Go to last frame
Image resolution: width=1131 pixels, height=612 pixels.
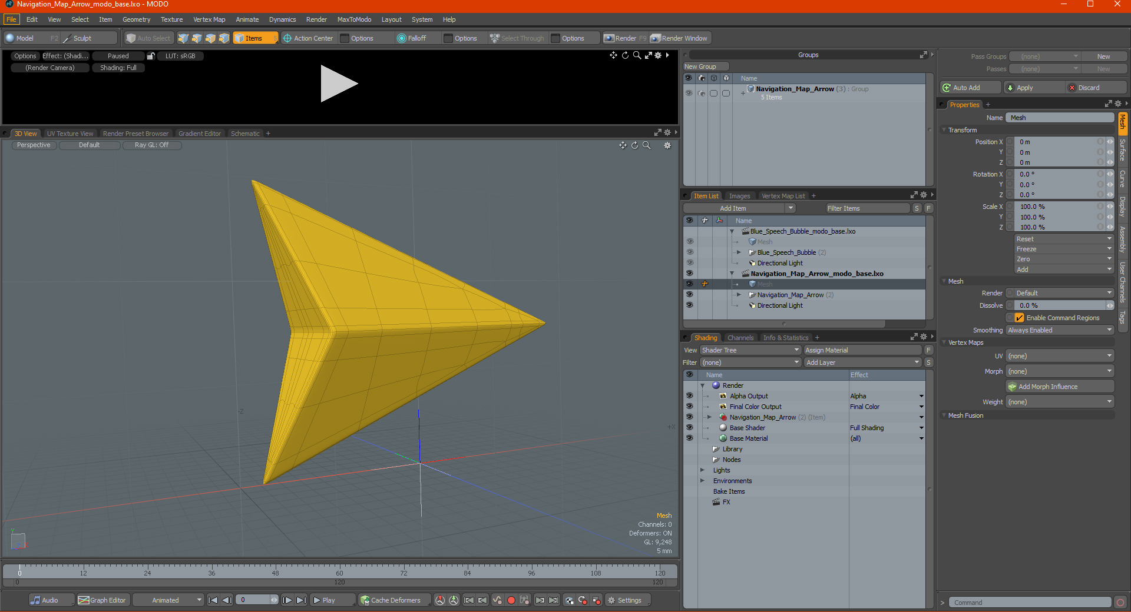point(301,600)
